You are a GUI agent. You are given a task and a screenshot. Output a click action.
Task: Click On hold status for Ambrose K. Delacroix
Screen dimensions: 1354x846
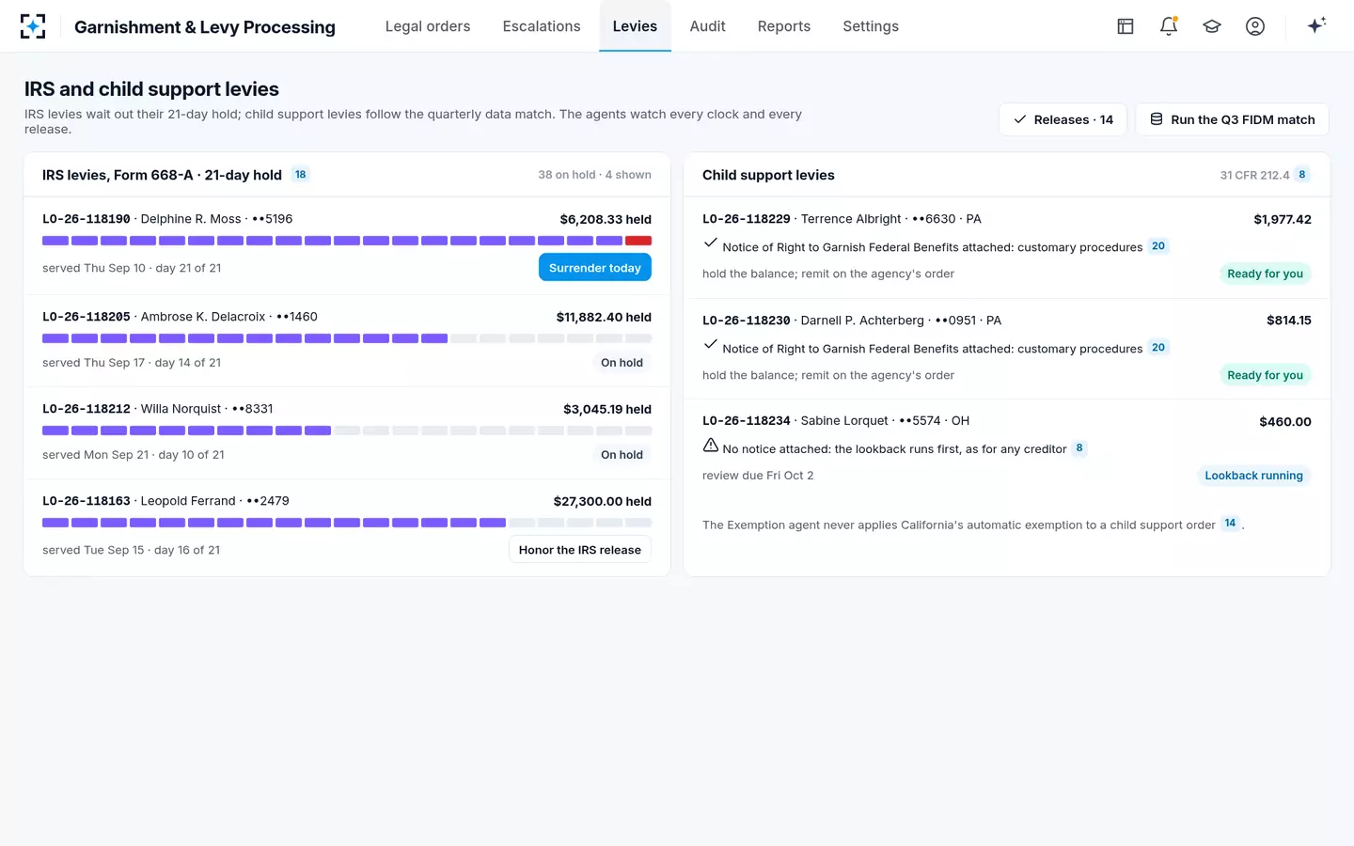pos(622,363)
